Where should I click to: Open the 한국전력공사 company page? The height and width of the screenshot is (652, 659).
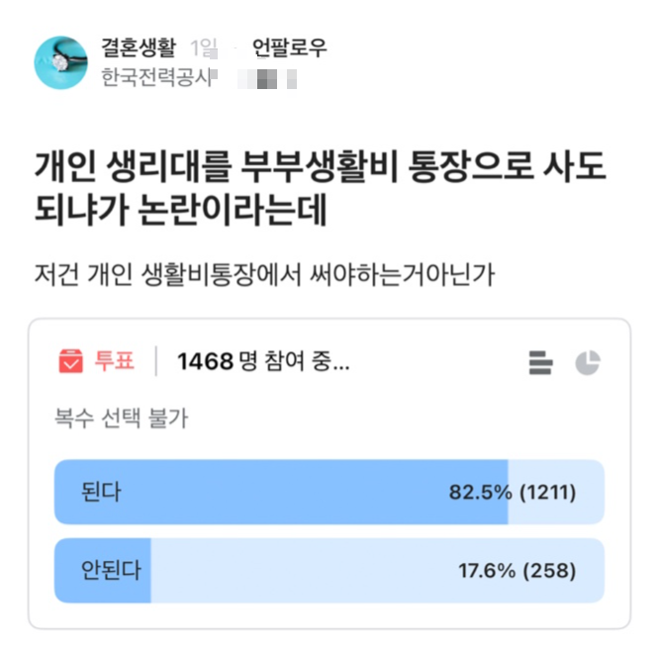point(157,77)
